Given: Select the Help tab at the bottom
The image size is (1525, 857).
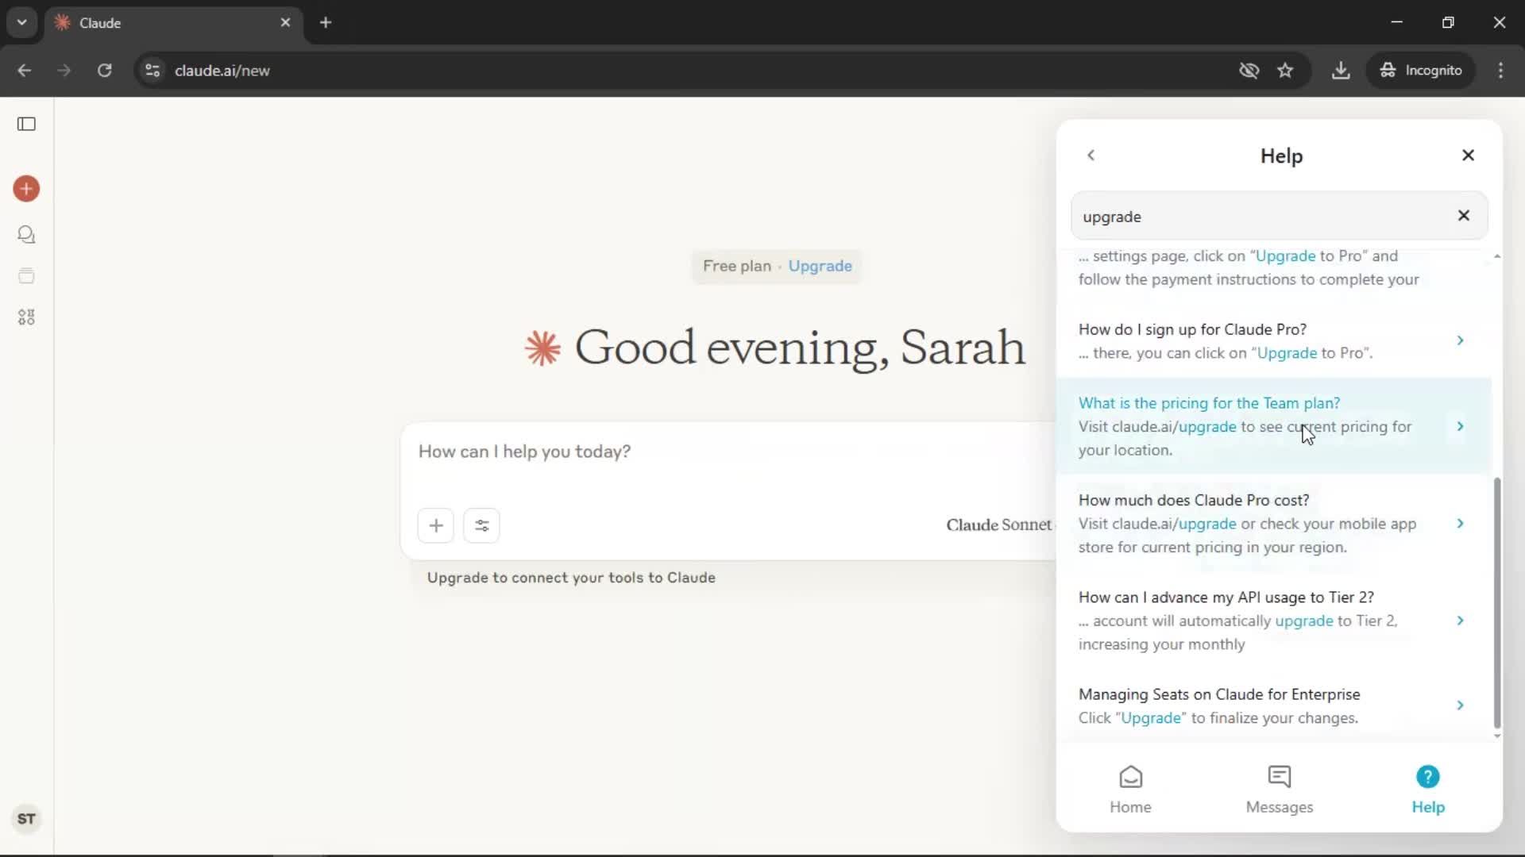Looking at the screenshot, I should (x=1427, y=790).
